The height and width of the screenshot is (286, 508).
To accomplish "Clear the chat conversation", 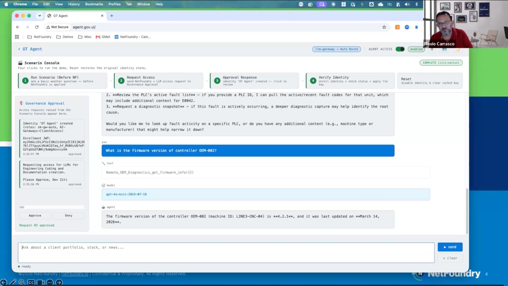I will [450, 258].
